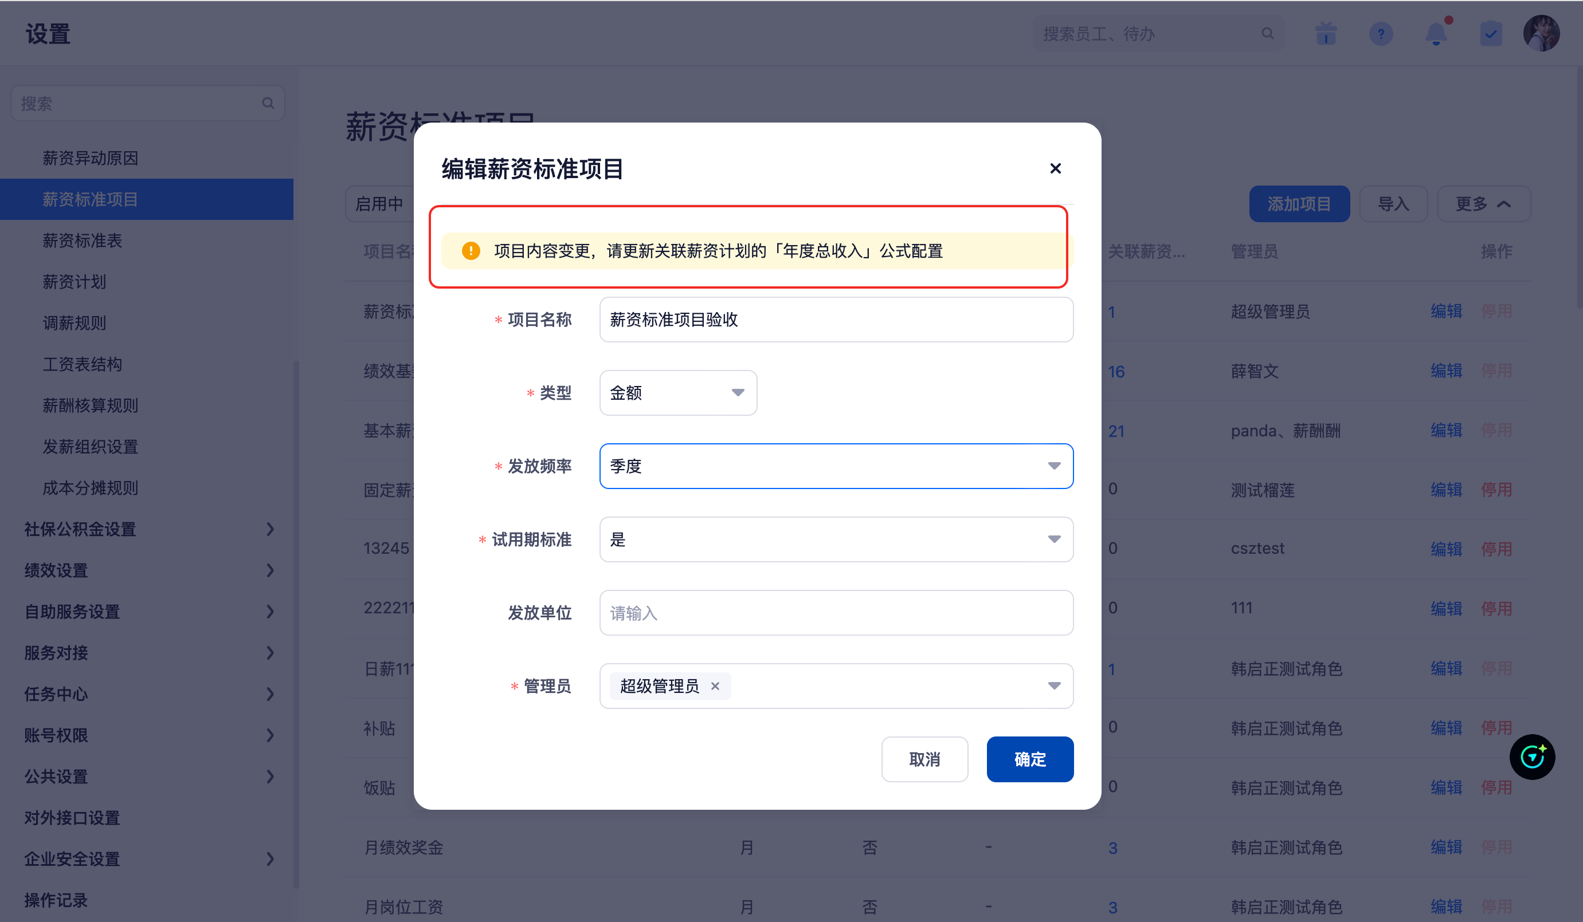This screenshot has width=1583, height=922.
Task: Click 停用 in csztest row
Action: (1496, 549)
